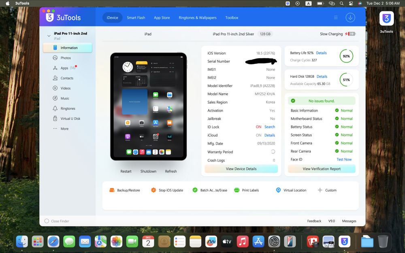Open Stop iOS Update tool

coord(167,190)
